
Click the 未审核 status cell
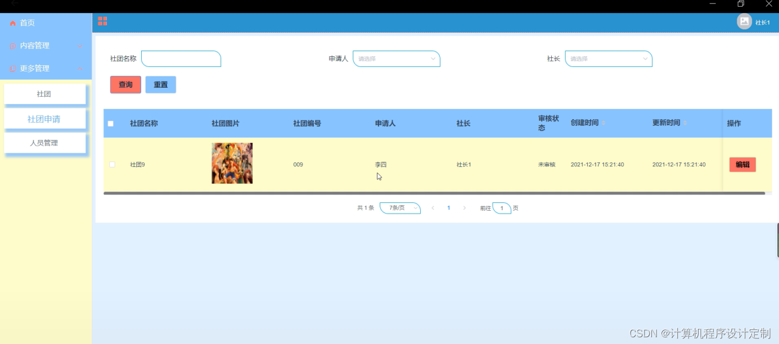(547, 165)
